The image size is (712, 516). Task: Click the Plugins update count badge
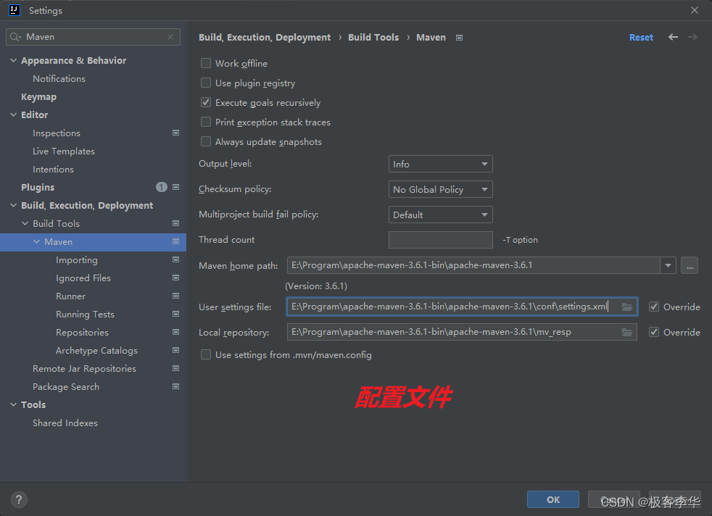point(161,187)
